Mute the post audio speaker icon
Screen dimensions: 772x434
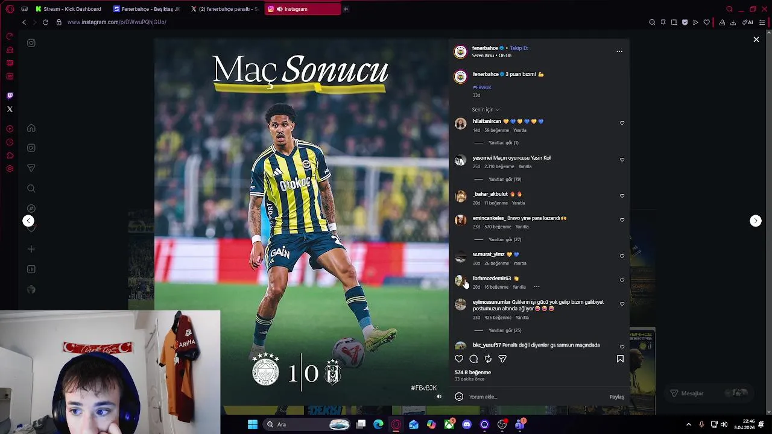439,397
